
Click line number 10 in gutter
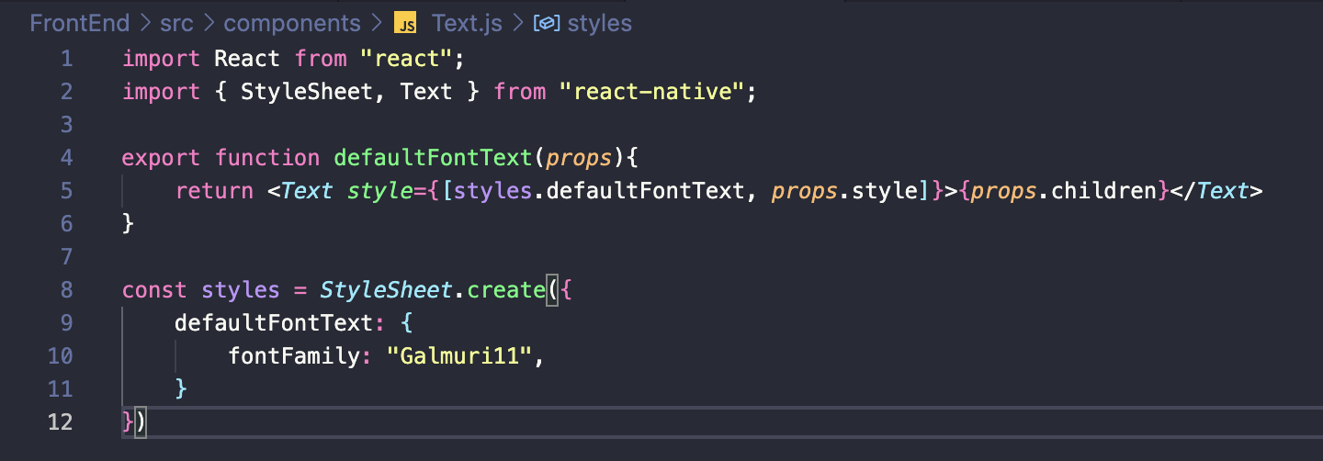coord(59,356)
